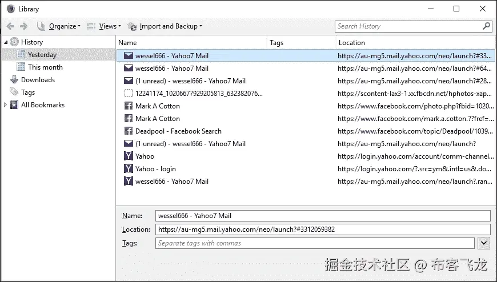497x282 pixels.
Task: Click Facebook icon of mark.a.cotton.7 row
Action: point(129,119)
